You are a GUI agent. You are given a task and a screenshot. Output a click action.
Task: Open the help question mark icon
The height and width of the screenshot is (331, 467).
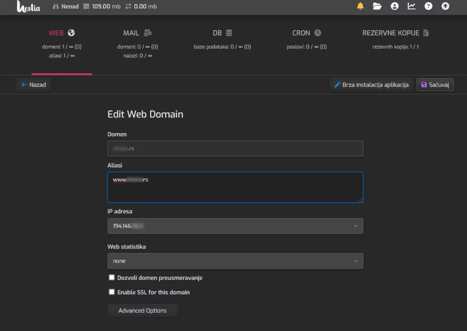point(428,6)
